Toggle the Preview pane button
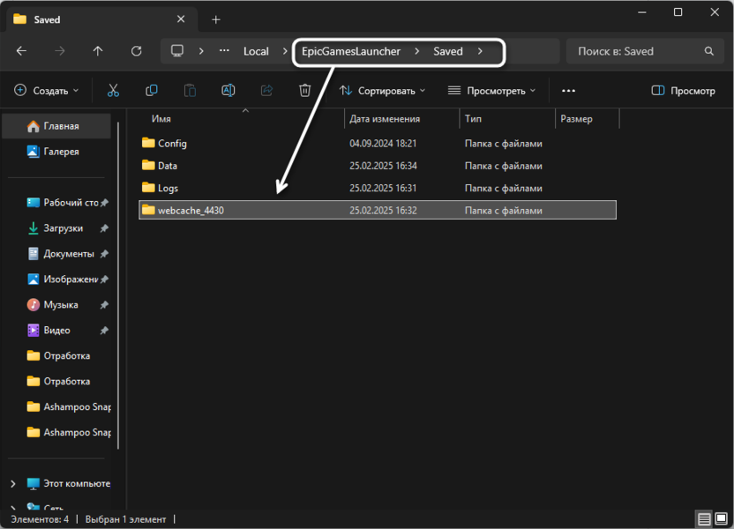Image resolution: width=734 pixels, height=529 pixels. coord(683,90)
